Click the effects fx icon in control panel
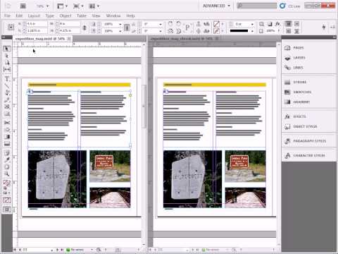Viewport: 338px width, 254px height. point(277,24)
